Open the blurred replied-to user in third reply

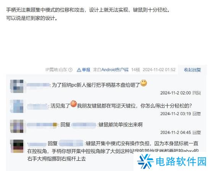click(x=84, y=125)
